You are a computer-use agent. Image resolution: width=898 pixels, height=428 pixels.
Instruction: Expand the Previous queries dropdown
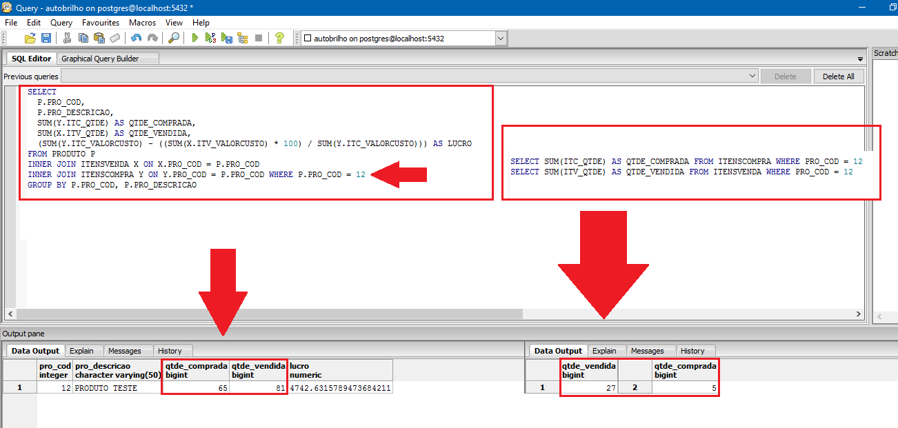point(752,76)
